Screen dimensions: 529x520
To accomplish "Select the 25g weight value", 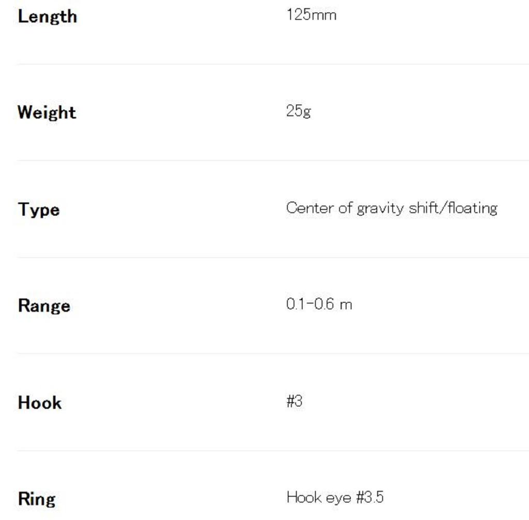I will tap(298, 111).
